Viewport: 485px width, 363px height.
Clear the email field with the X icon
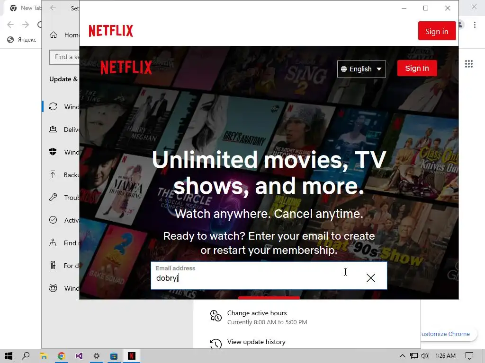pos(370,278)
